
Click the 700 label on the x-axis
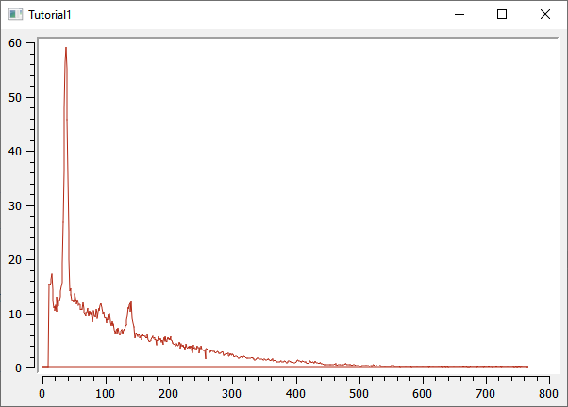[485, 393]
